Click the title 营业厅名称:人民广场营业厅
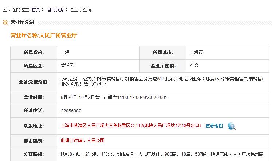272x164 pixels. point(44,35)
